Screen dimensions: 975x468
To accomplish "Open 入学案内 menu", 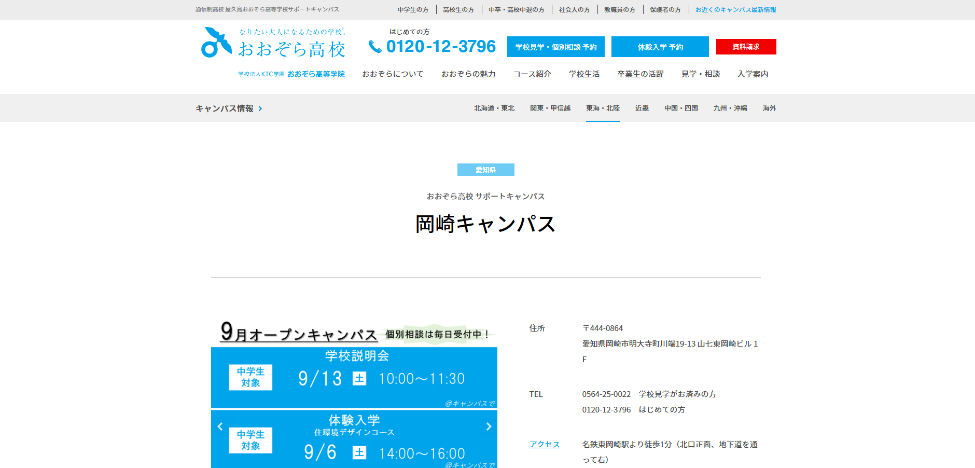I will [753, 74].
